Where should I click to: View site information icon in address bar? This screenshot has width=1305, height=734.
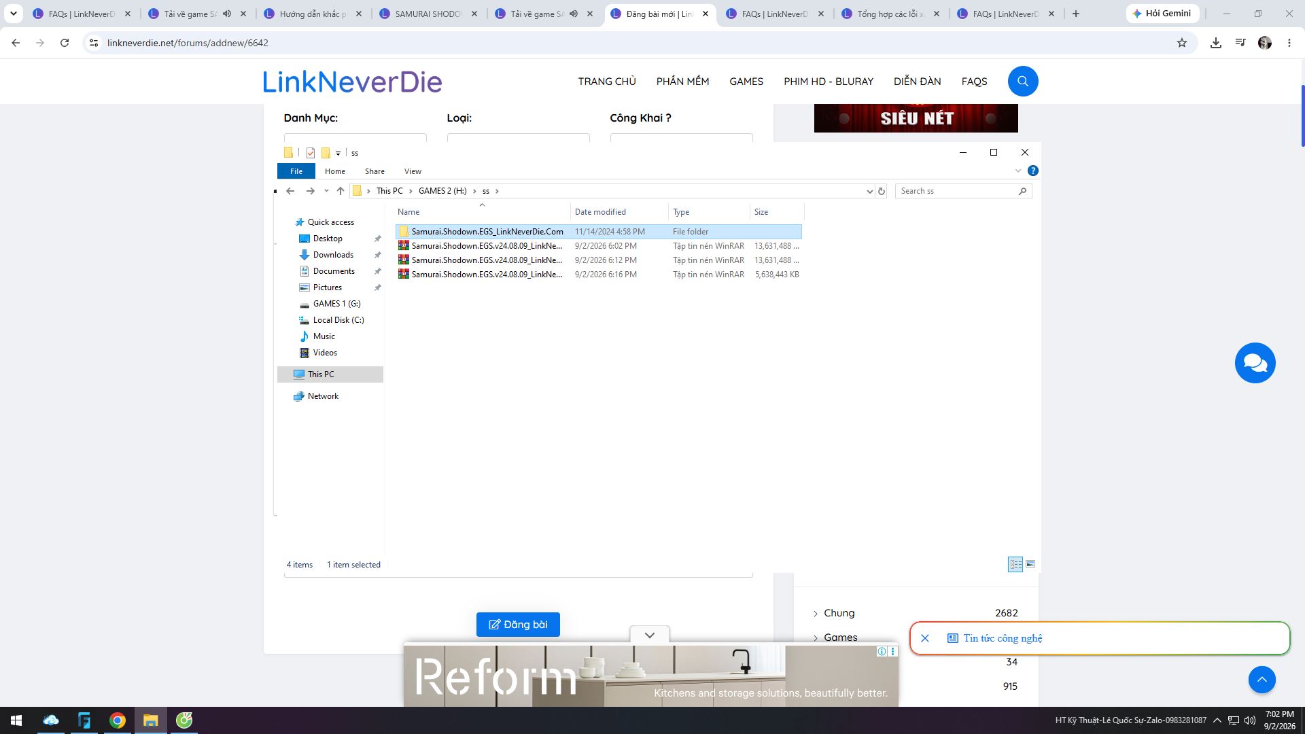click(94, 43)
